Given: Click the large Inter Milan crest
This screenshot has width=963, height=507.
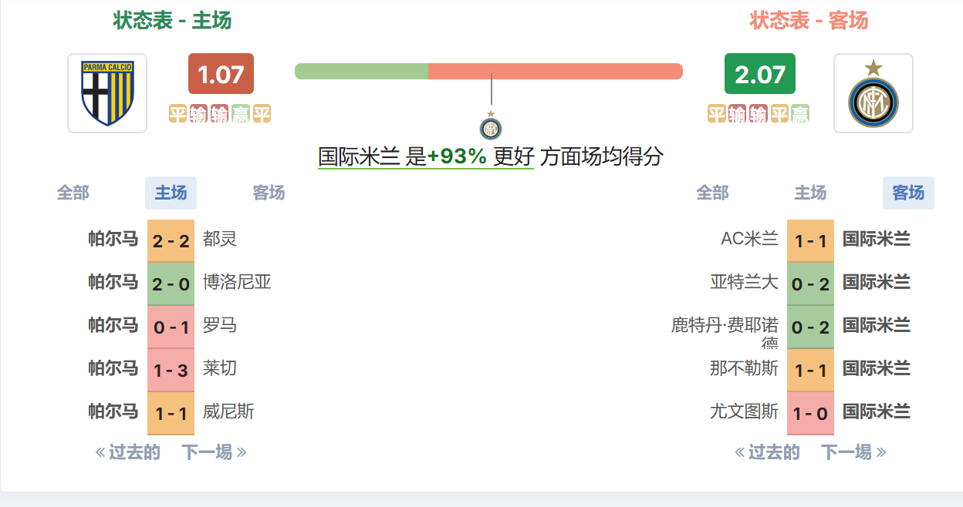Looking at the screenshot, I should point(873,93).
